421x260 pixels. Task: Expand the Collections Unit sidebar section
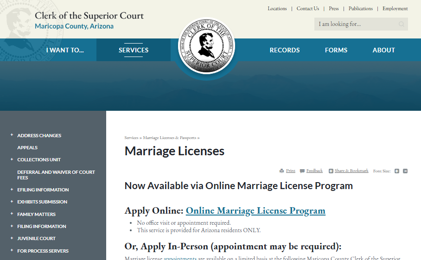click(12, 159)
